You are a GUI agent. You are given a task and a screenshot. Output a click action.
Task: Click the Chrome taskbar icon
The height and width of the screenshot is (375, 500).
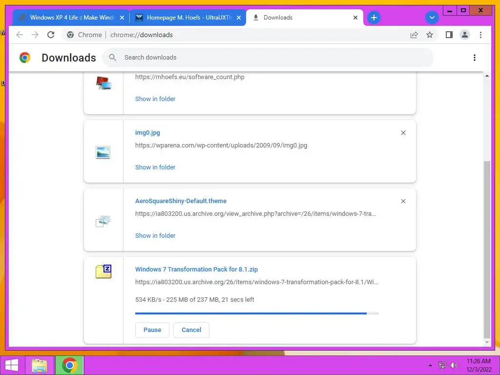[x=69, y=365]
